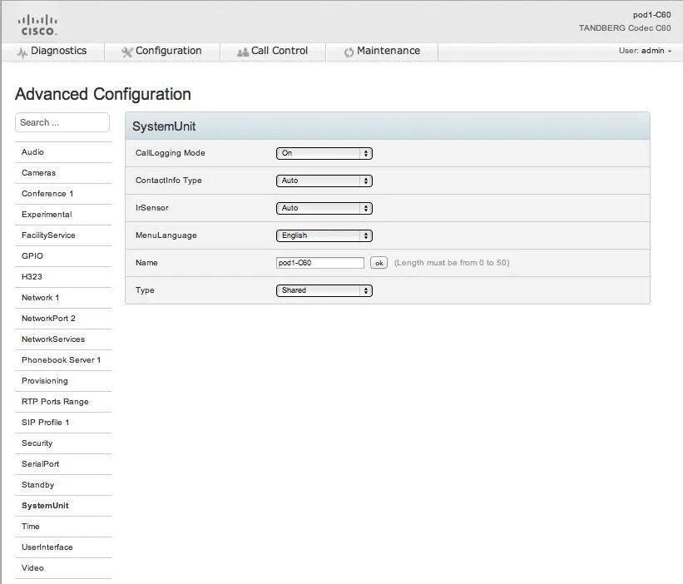This screenshot has height=584, width=683.
Task: Click the CallLogging Mode label
Action: [171, 153]
